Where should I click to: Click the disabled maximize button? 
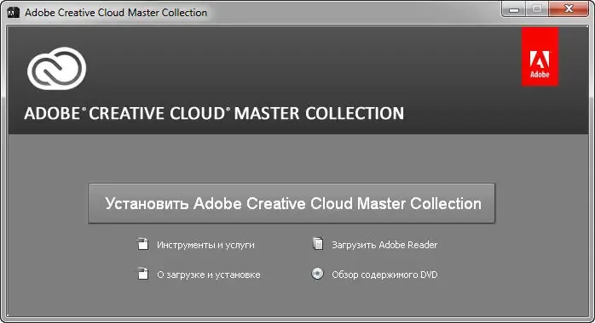tap(537, 8)
